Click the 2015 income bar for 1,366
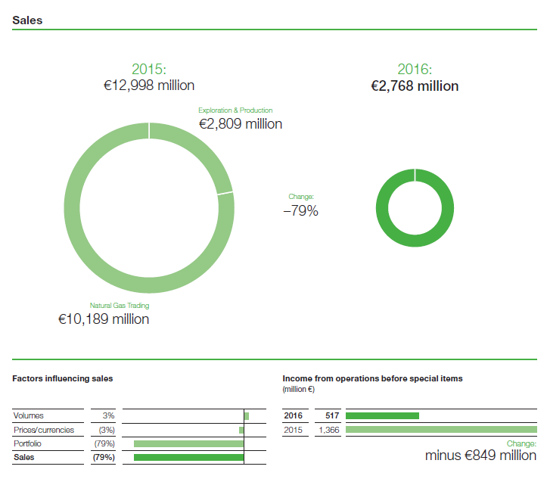This screenshot has height=482, width=547. (x=440, y=430)
